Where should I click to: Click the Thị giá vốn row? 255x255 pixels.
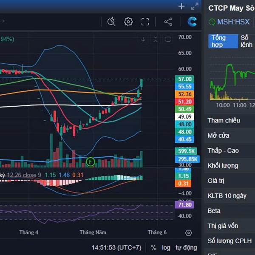tap(229, 226)
